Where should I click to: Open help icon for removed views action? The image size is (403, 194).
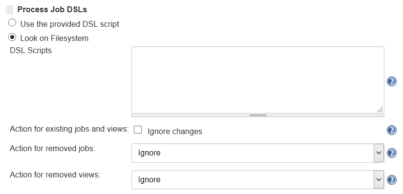[391, 180]
